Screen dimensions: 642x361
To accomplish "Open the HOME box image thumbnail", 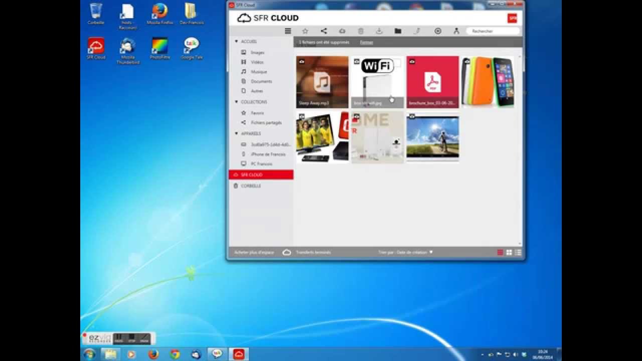I will 377,137.
